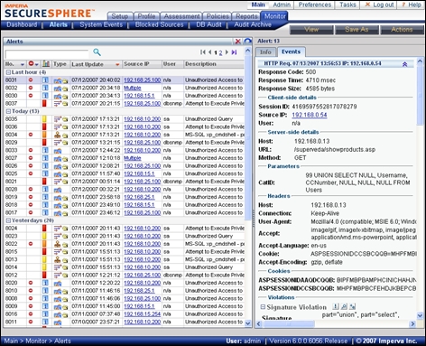Open the Tasks link in the top bar
This screenshot has height=346, width=426.
pos(347,5)
